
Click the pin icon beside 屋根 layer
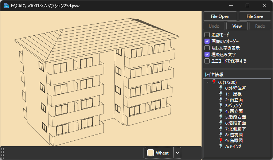point(221,94)
